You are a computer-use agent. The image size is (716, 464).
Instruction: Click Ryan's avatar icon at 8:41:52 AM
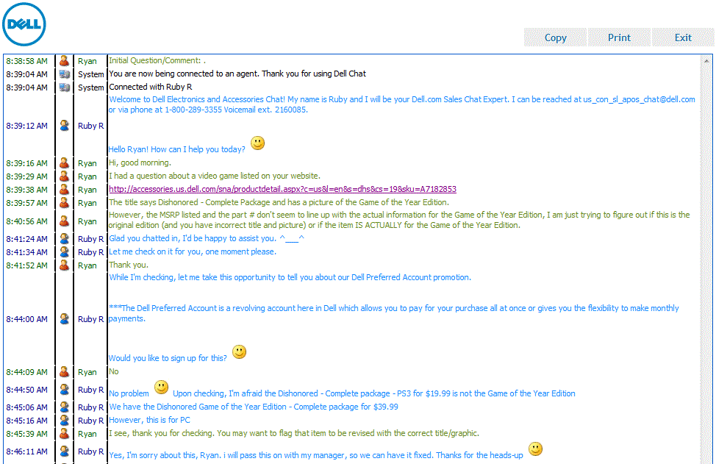tap(65, 265)
